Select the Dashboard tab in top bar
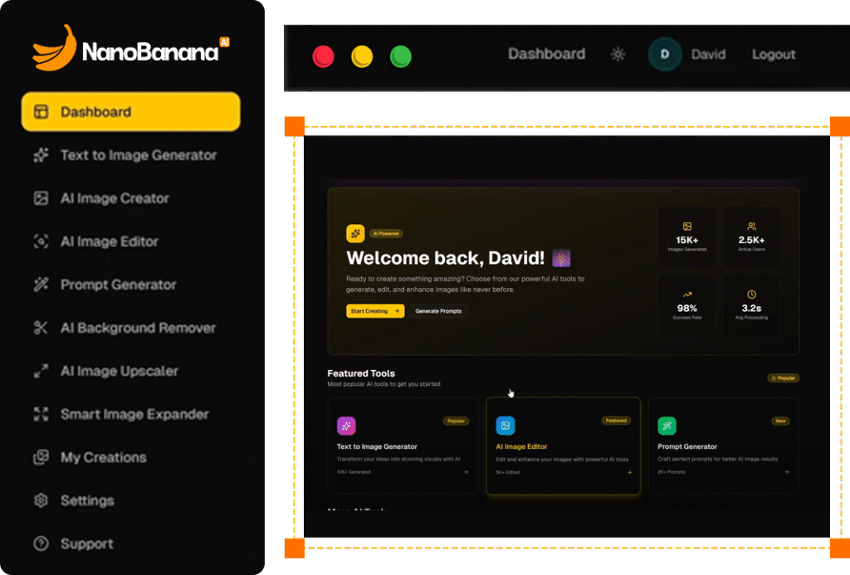Image resolution: width=850 pixels, height=575 pixels. coord(546,55)
